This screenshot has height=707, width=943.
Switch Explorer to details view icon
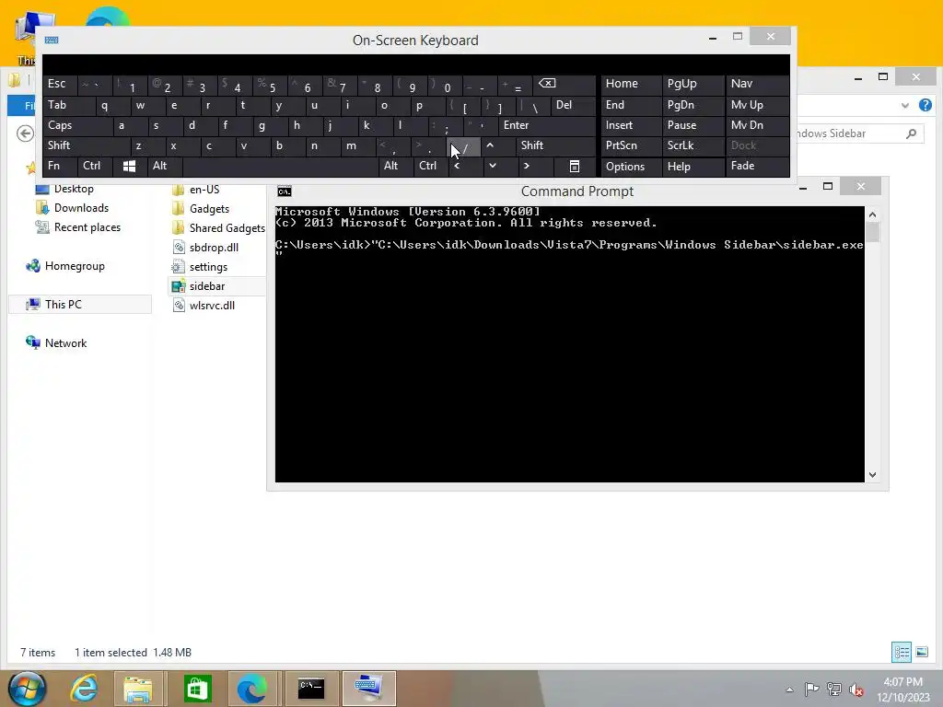click(901, 652)
